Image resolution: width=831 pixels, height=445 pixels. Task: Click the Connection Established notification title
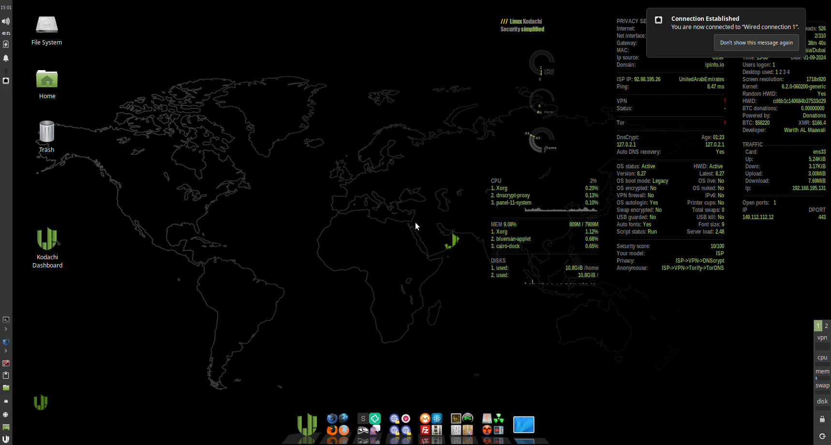pyautogui.click(x=705, y=18)
